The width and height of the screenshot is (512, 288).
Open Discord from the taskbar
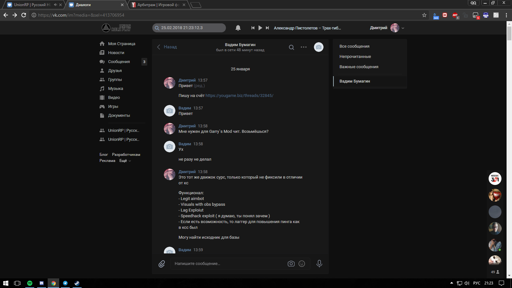point(42,283)
